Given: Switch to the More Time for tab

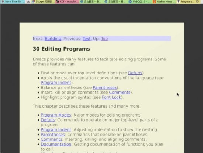Looking at the screenshot, I should point(13,1).
